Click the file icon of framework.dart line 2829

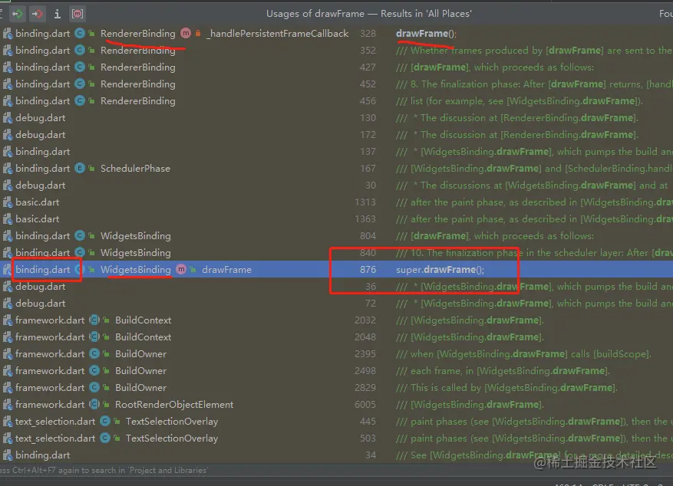click(x=8, y=388)
